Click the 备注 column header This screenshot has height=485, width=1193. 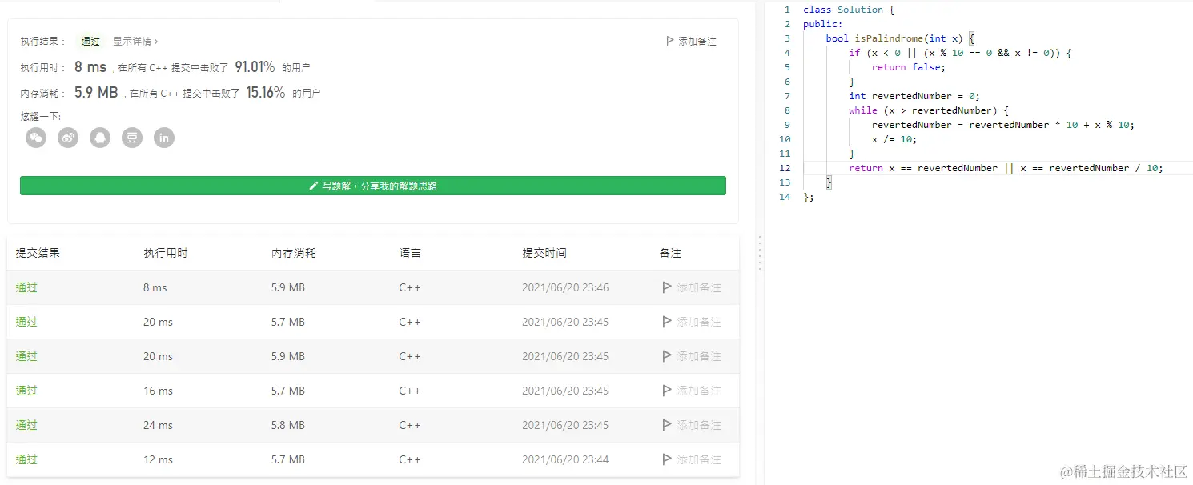click(x=670, y=253)
